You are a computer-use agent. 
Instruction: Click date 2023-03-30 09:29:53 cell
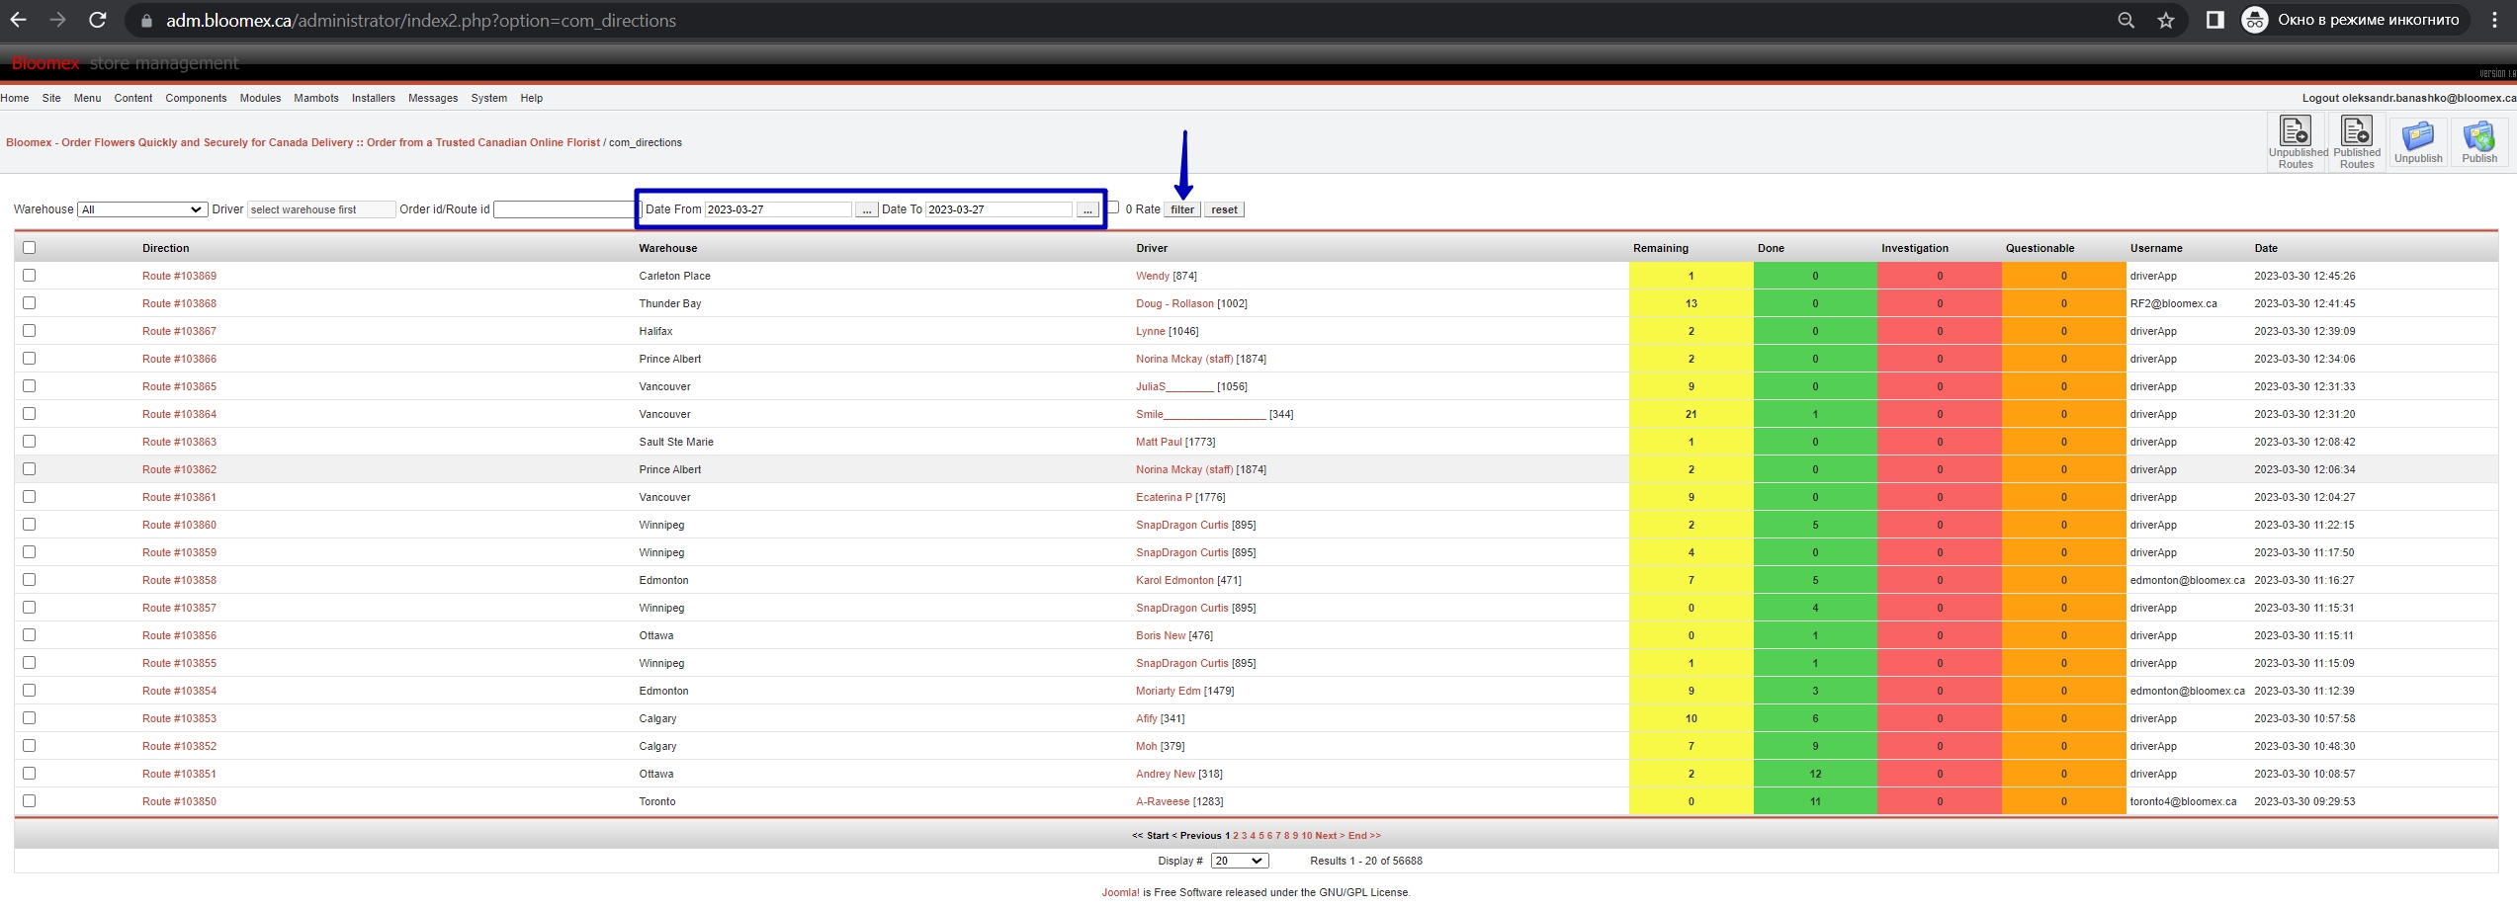pyautogui.click(x=2304, y=801)
